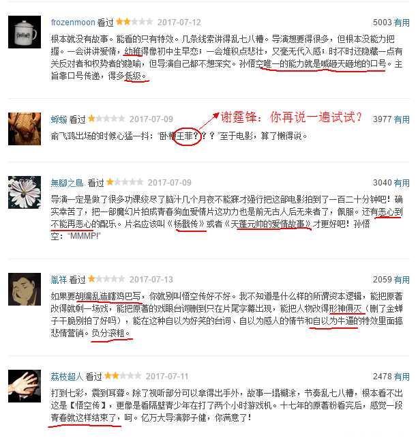Image resolution: width=418 pixels, height=440 pixels.
Task: Click the 5003 helpful count
Action: tap(382, 23)
